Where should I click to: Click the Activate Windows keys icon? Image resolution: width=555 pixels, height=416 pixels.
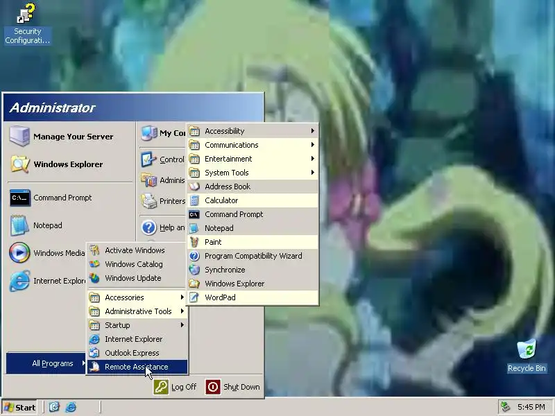pyautogui.click(x=94, y=250)
